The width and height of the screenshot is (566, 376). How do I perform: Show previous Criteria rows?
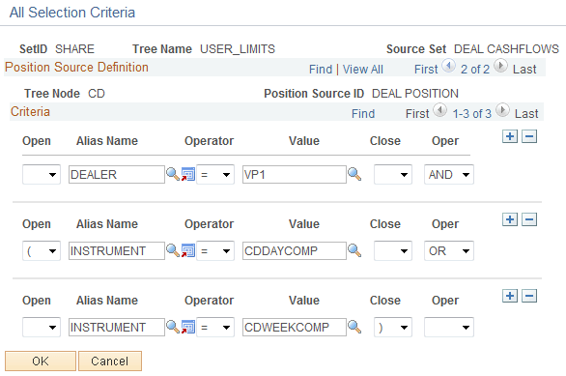click(440, 110)
